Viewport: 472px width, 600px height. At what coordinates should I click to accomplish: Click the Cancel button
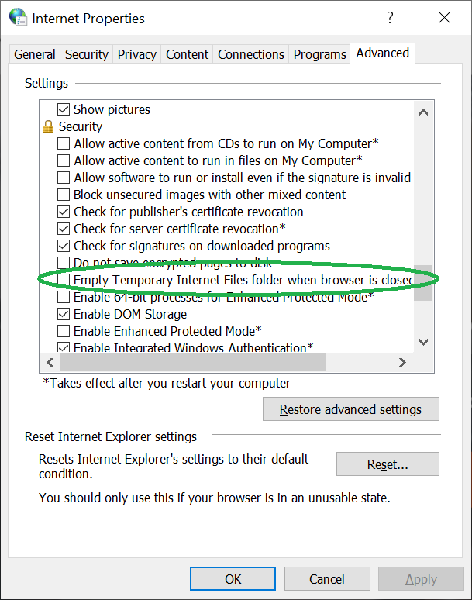(327, 579)
